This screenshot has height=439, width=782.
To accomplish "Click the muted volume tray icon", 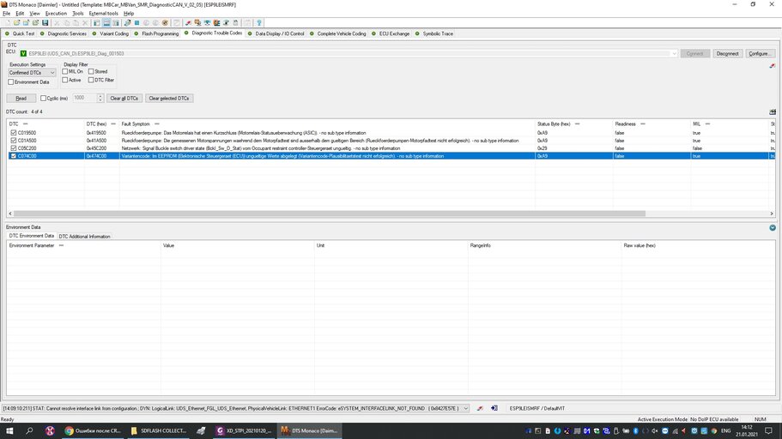I will (654, 430).
